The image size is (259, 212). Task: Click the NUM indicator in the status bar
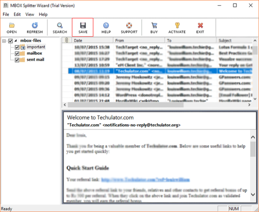tap(234, 209)
